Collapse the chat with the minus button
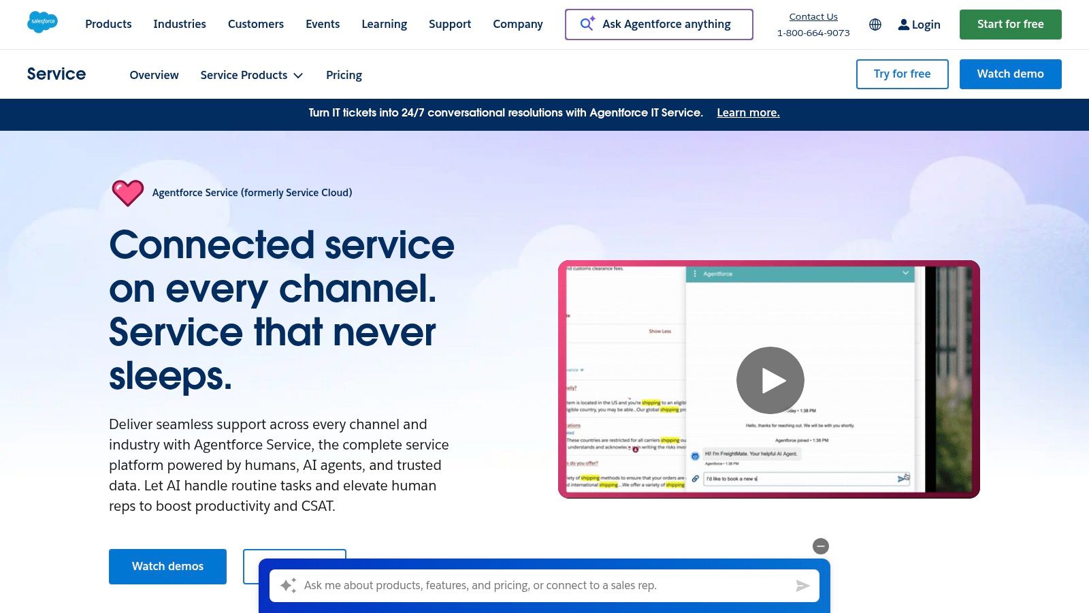The image size is (1089, 613). point(821,546)
